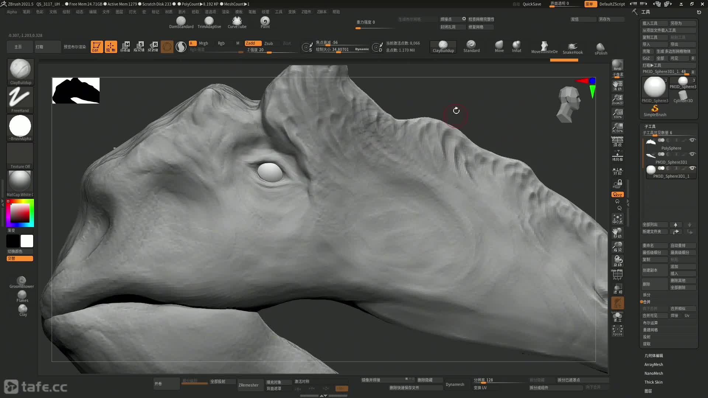Activate Edit mode button
708x398 pixels.
point(97,47)
